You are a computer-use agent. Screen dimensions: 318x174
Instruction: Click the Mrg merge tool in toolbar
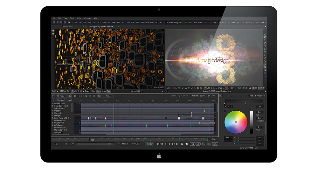coord(176,23)
